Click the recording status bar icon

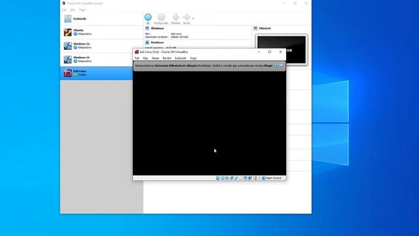[250, 178]
